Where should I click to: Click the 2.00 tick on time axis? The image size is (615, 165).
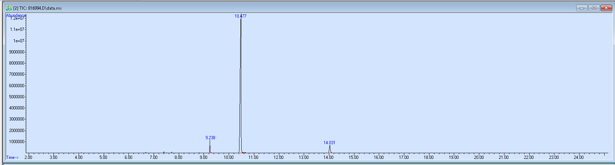tap(28, 157)
